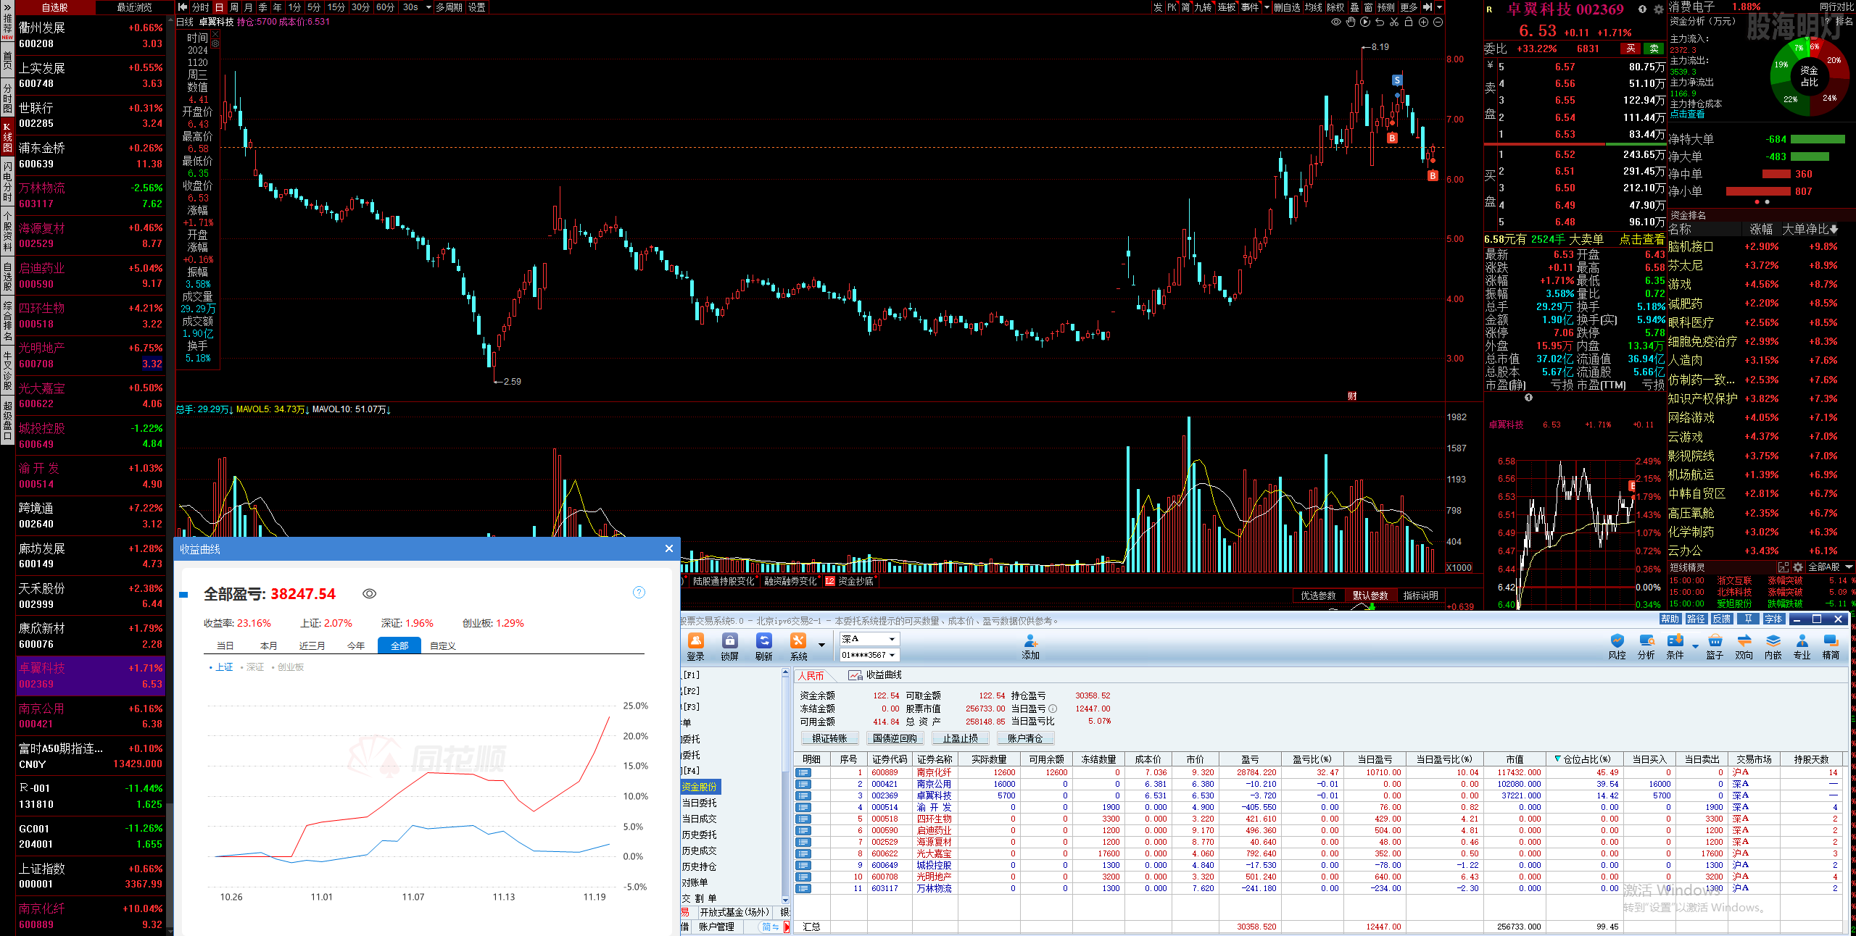Click the hand pan tool above chart

[1351, 22]
